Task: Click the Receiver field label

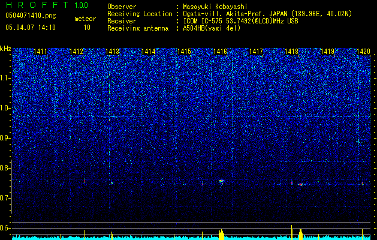Action: tap(122, 21)
